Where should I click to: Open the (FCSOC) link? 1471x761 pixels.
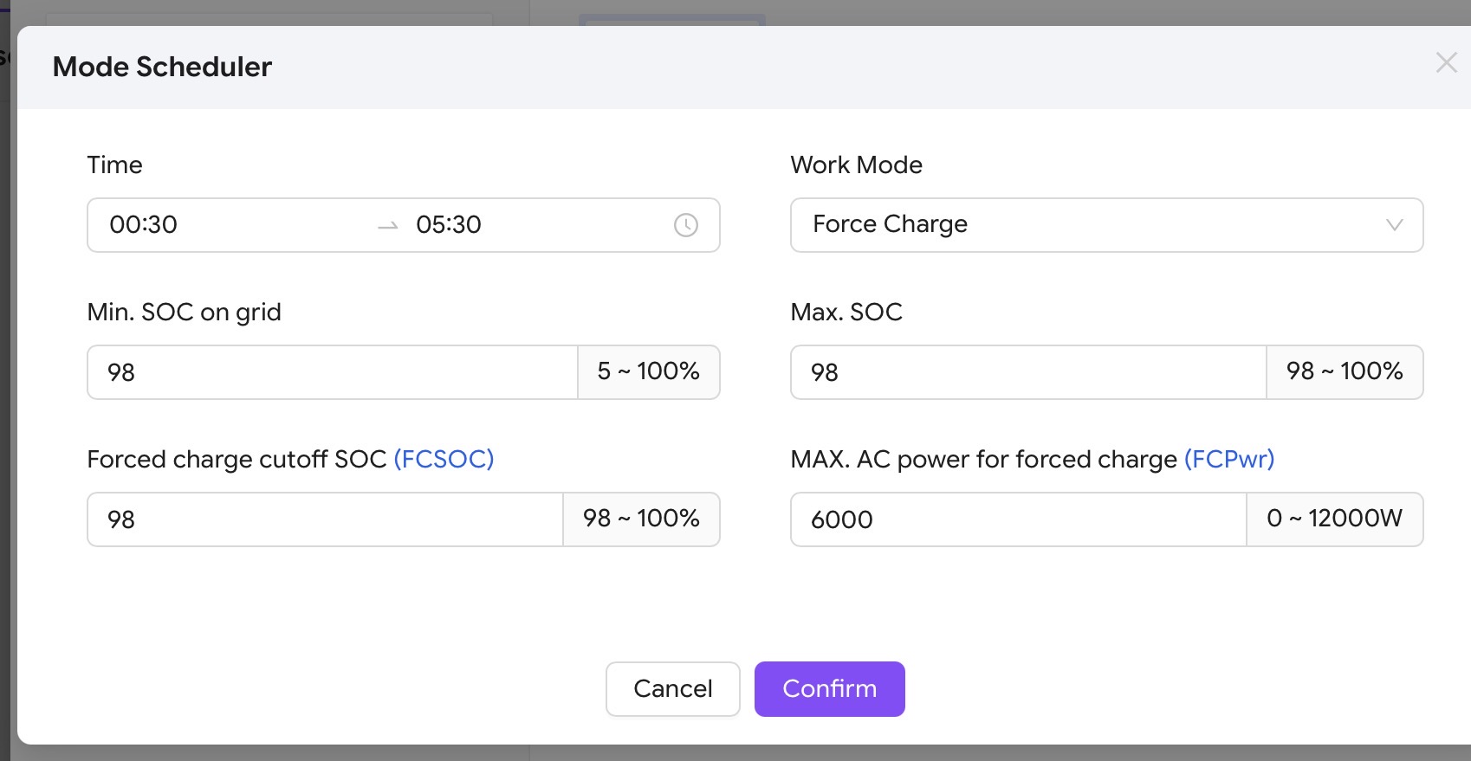pyautogui.click(x=444, y=459)
